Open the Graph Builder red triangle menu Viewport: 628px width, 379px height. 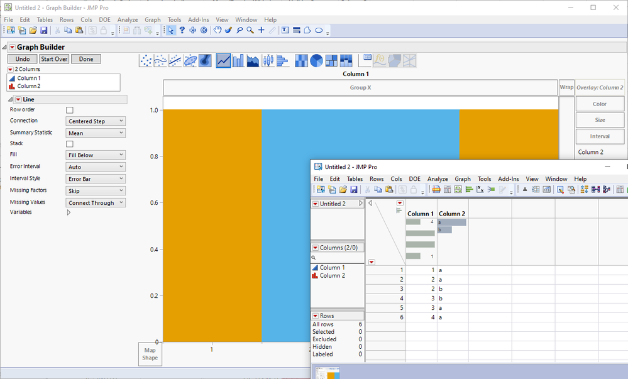coord(12,47)
